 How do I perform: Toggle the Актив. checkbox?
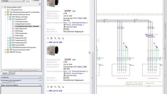[33, 1]
